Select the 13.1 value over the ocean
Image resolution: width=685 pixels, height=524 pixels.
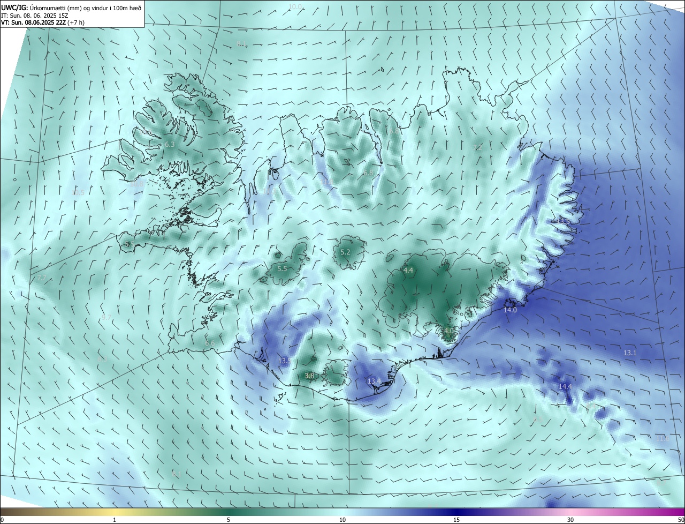(630, 353)
